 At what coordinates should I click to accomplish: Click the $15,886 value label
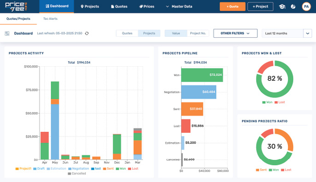[x=198, y=125]
